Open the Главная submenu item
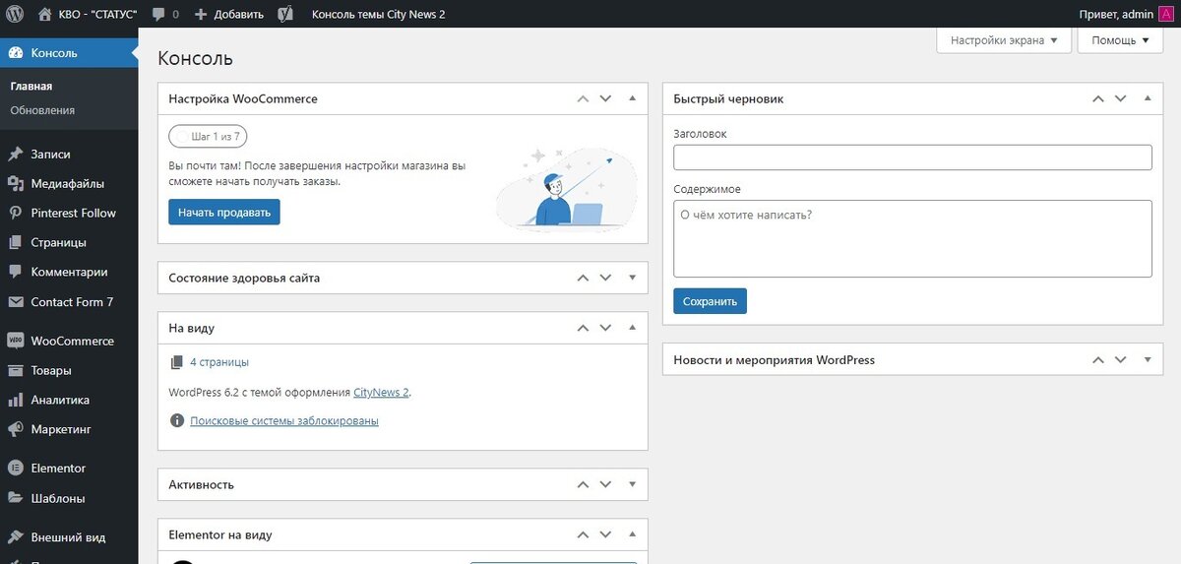Viewport: 1181px width, 564px height. [x=31, y=87]
